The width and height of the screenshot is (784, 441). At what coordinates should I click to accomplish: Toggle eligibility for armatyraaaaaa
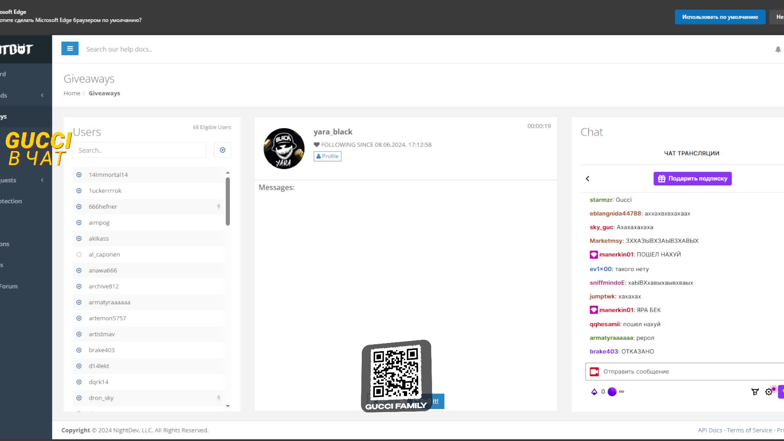pyautogui.click(x=79, y=302)
